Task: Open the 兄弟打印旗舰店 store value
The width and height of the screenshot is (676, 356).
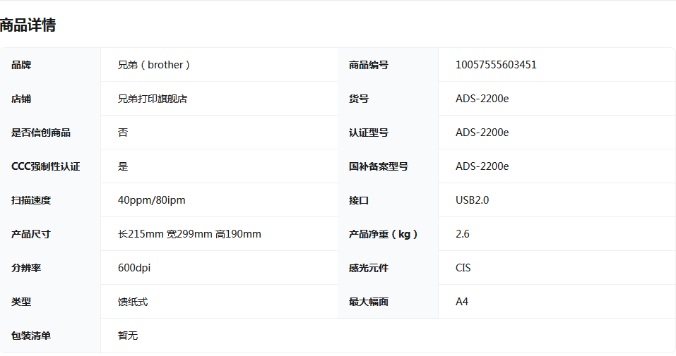Action: click(x=153, y=99)
